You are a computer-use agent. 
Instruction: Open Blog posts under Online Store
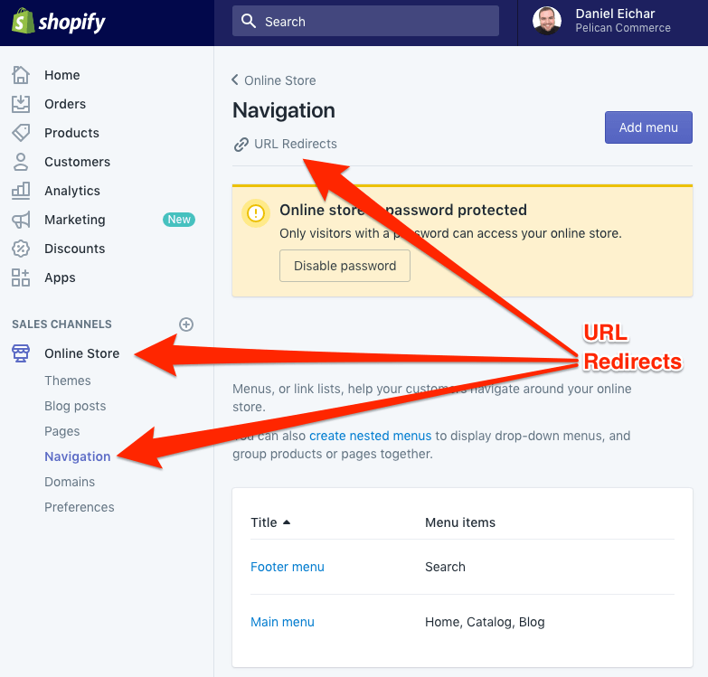coord(75,406)
